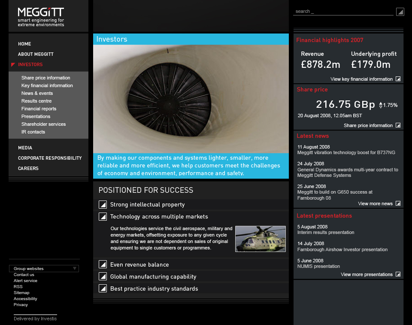412x325 pixels.
Task: Expand Global manufacturing capability section
Action: coord(103,277)
